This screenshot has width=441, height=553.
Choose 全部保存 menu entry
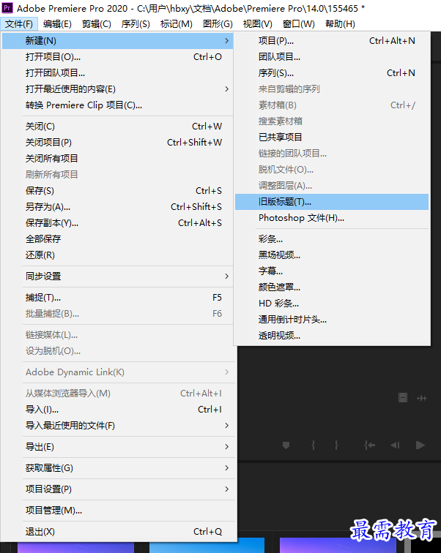click(118, 238)
